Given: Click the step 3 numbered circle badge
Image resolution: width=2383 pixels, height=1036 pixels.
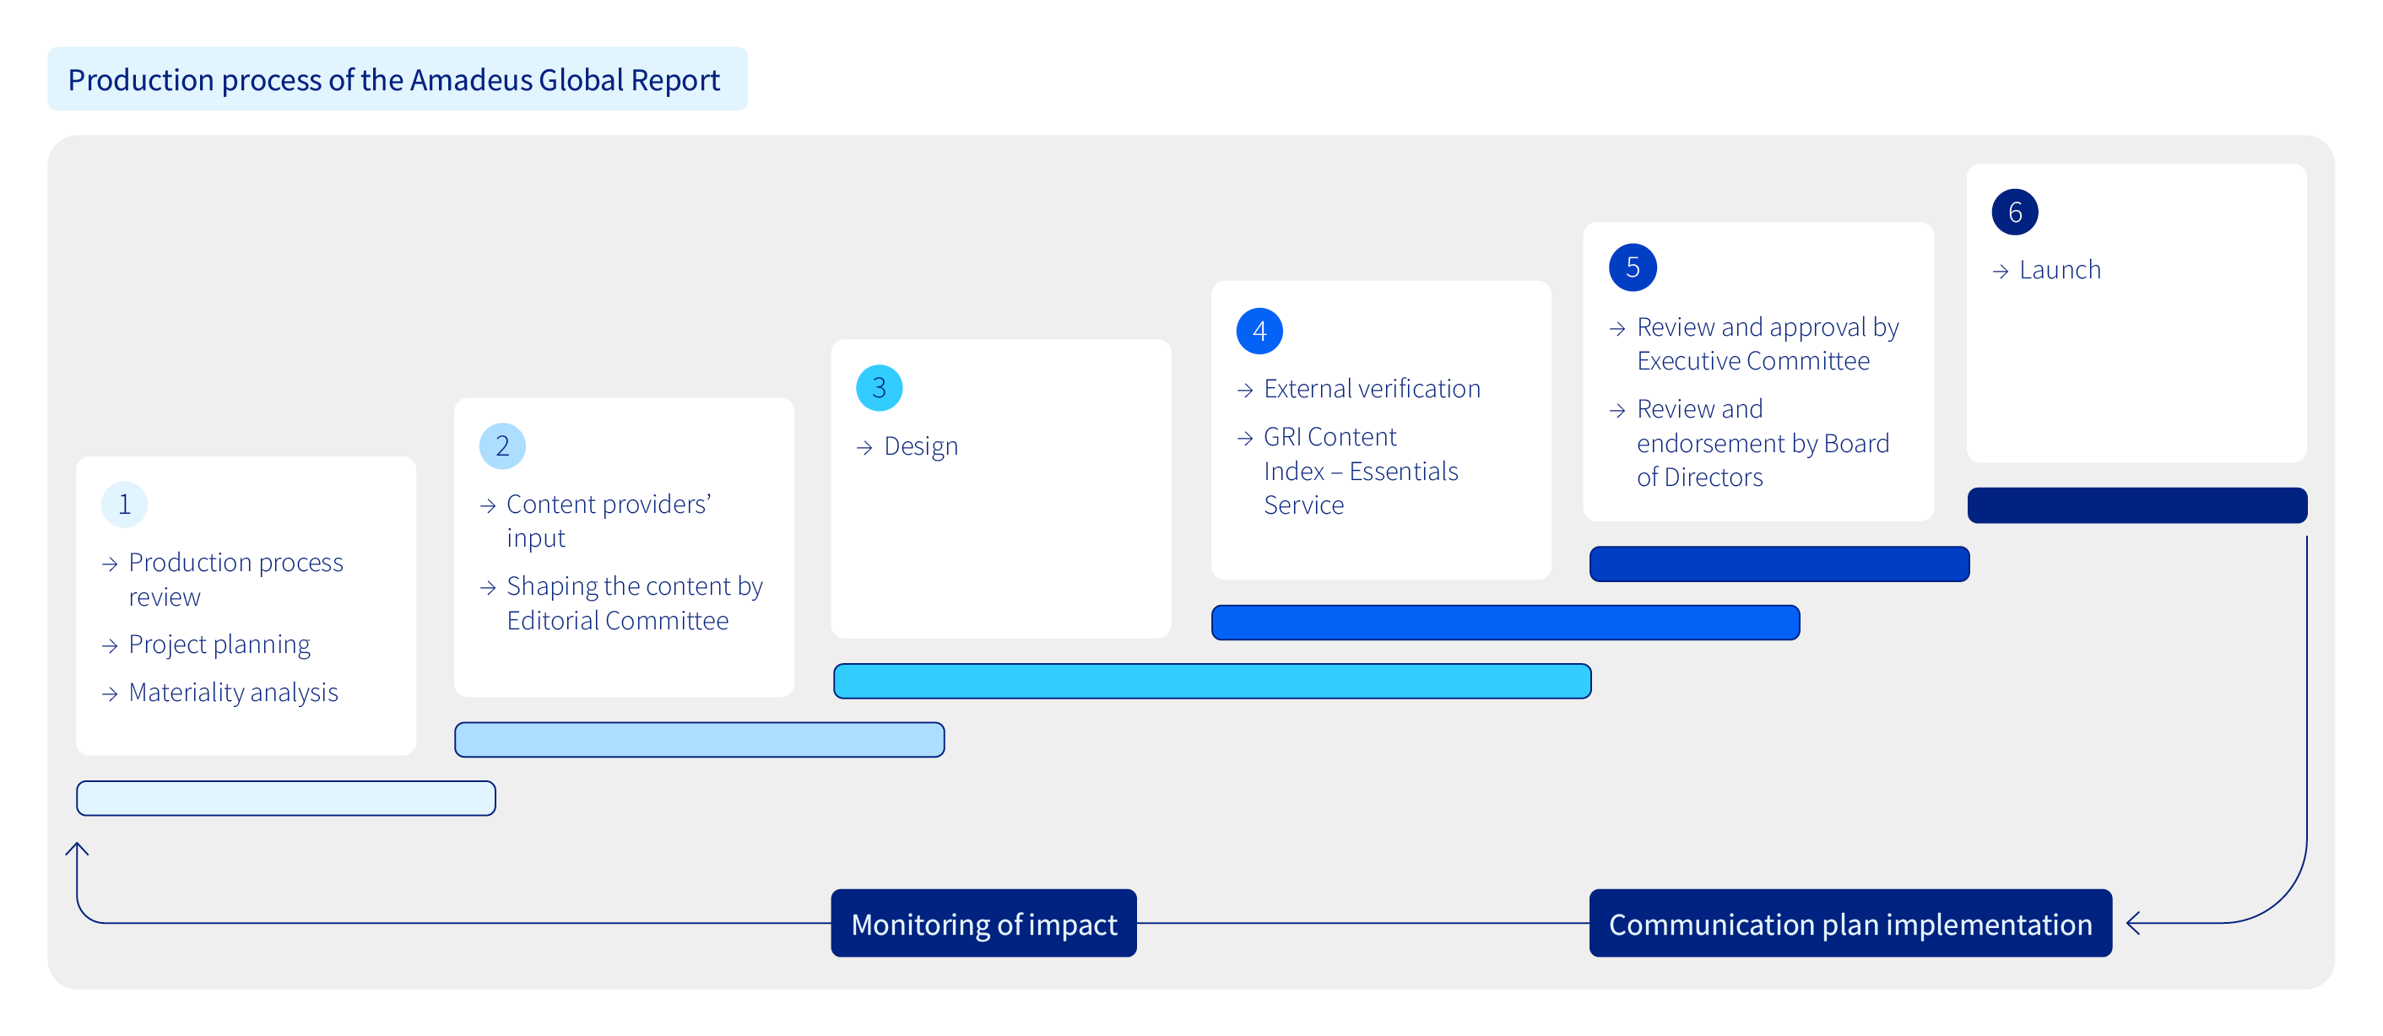Looking at the screenshot, I should 879,388.
